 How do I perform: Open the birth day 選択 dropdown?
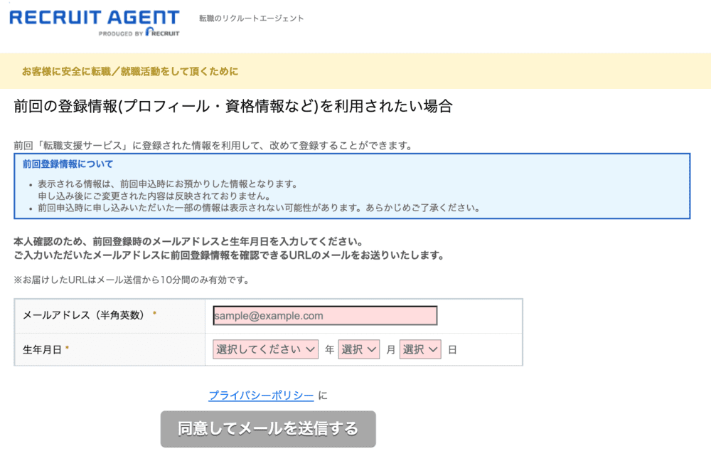[419, 349]
